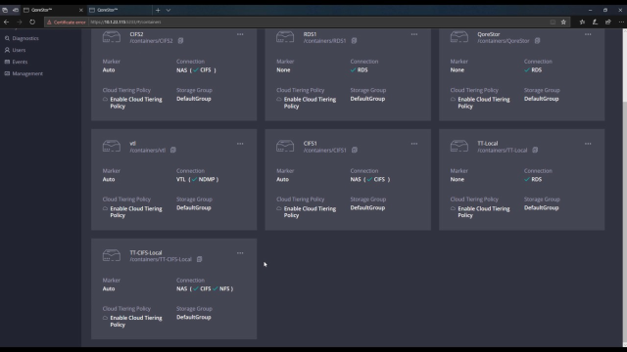
Task: Click DefaultGroup on the CIFS2 card
Action: (194, 99)
